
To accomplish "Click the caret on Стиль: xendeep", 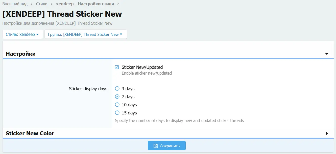I will (37, 35).
